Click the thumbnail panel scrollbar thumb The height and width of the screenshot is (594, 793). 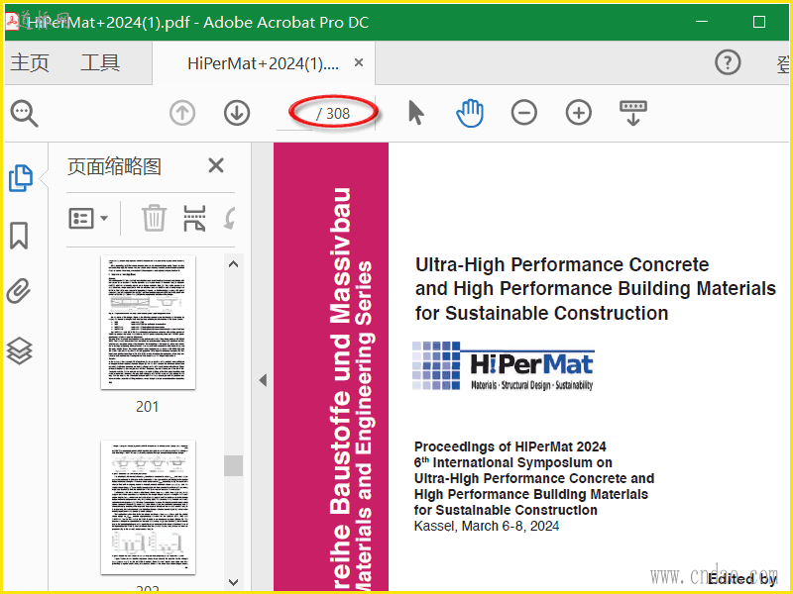click(233, 465)
